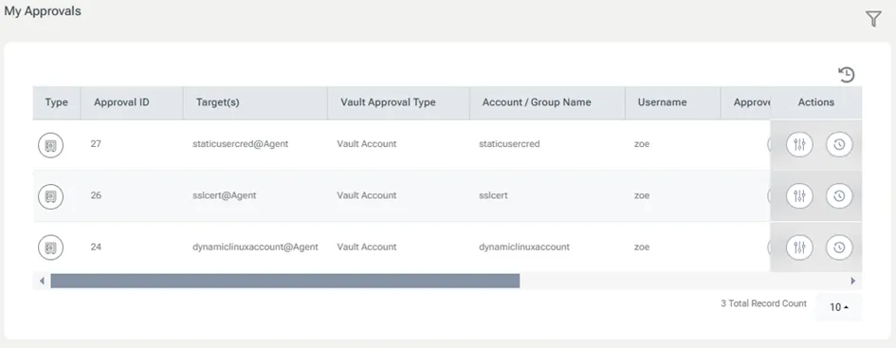The width and height of the screenshot is (896, 348).
Task: Click username zoe in row 24
Action: 642,247
